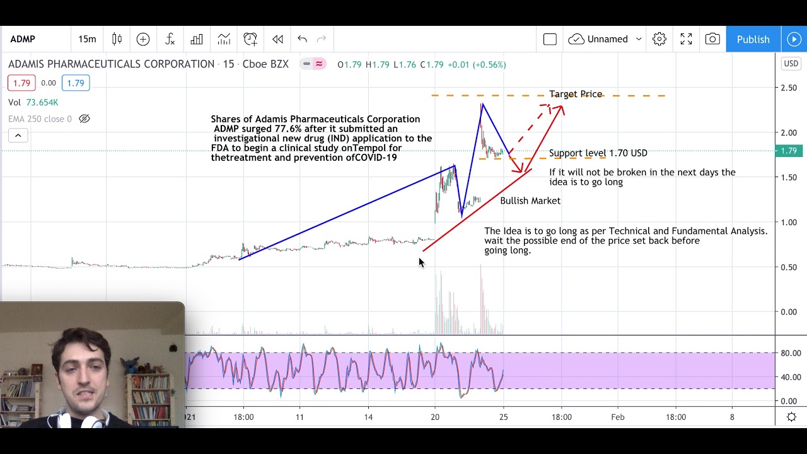
Task: Click the green 1.79 current price label
Action: (x=790, y=151)
